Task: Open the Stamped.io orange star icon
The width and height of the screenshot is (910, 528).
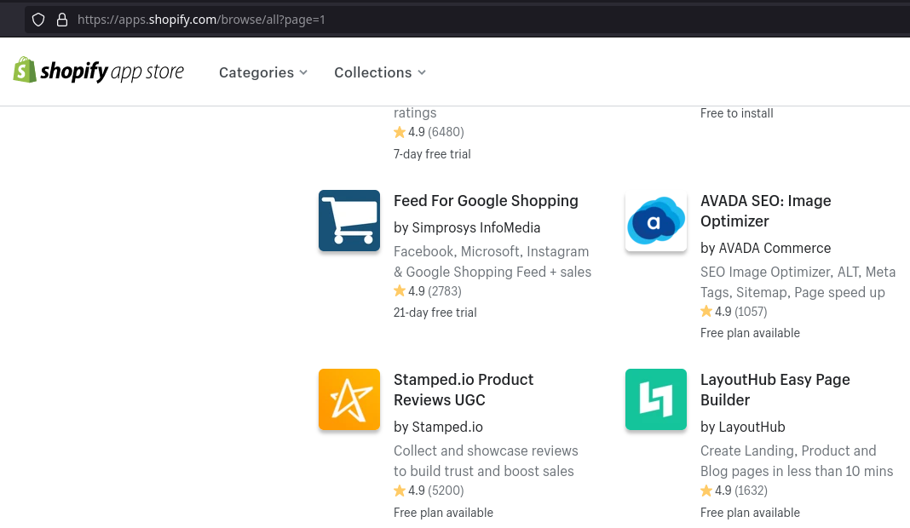Action: click(x=349, y=399)
